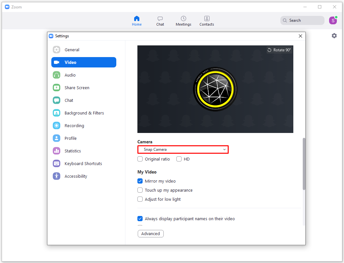The width and height of the screenshot is (344, 263).
Task: Select Recording in the settings list
Action: click(x=74, y=126)
